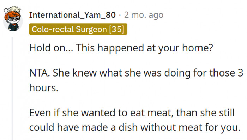Click 'without meat for you.' ending phrase
247x140 pixels.
coord(190,127)
